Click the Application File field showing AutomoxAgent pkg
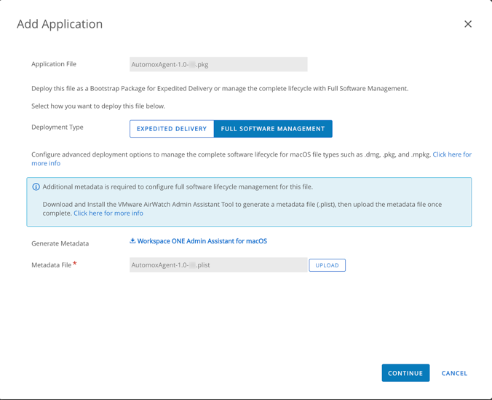 click(x=218, y=64)
